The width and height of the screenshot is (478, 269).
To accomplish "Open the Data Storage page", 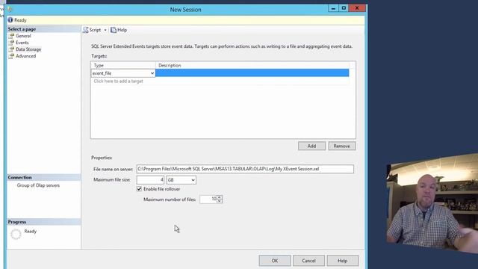I will coord(28,49).
